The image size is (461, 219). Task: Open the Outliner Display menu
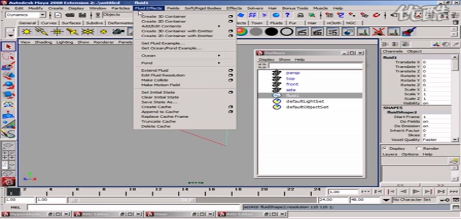(x=266, y=60)
